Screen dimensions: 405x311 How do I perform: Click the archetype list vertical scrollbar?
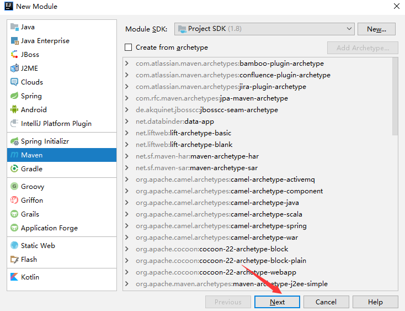click(x=395, y=96)
